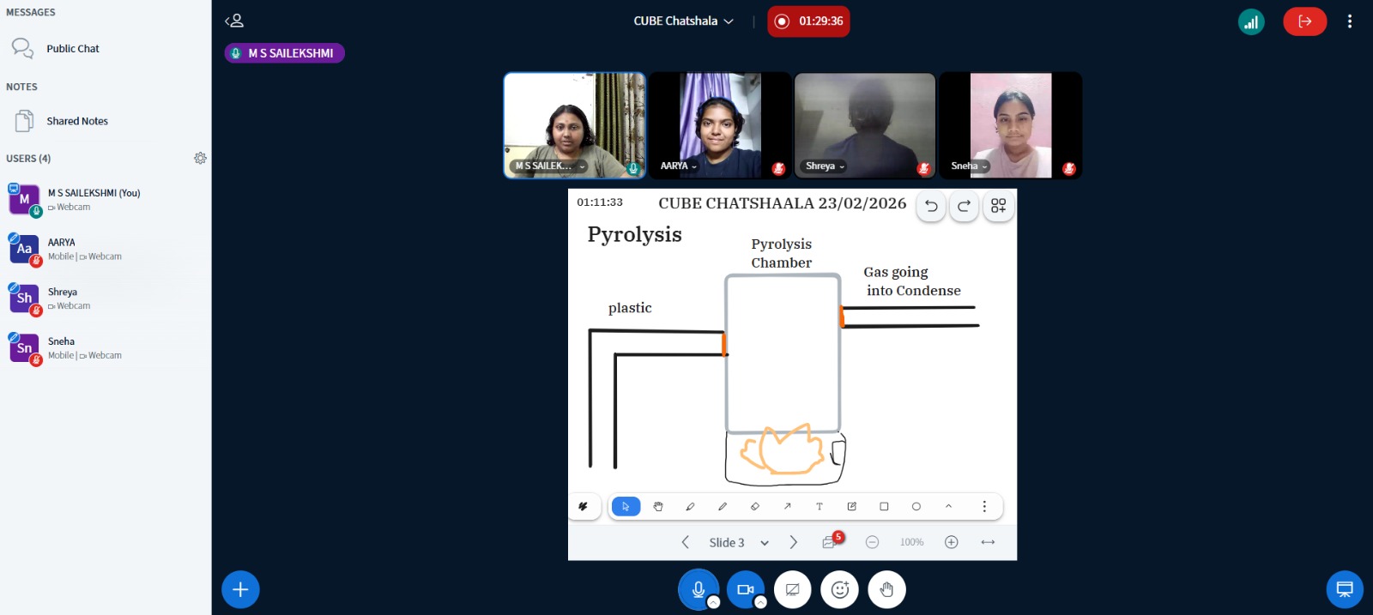Toggle screen share button

click(x=792, y=589)
